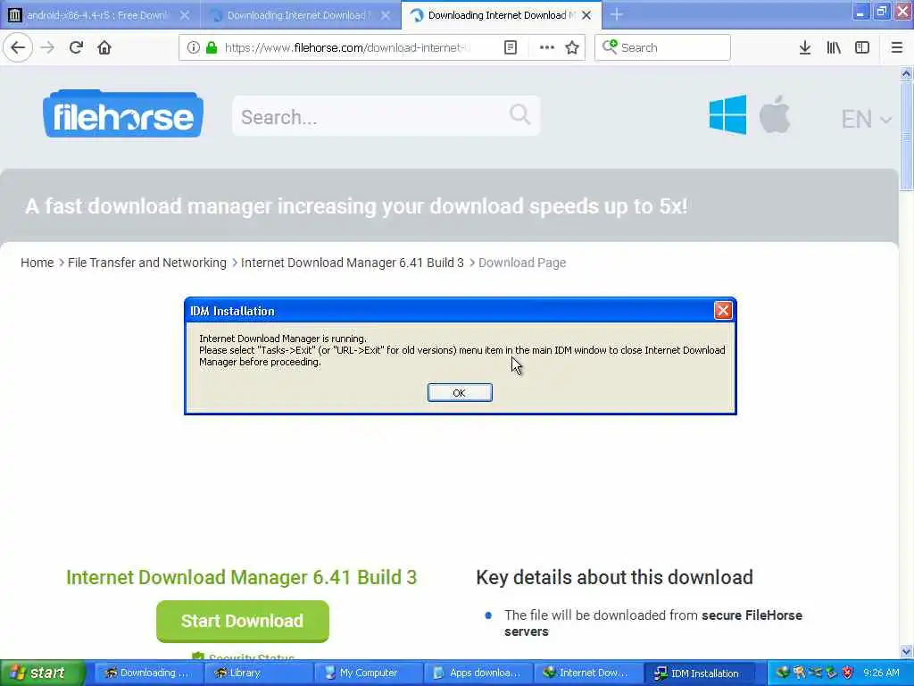Click the Firefox Search box
914x686 pixels.
(x=662, y=47)
